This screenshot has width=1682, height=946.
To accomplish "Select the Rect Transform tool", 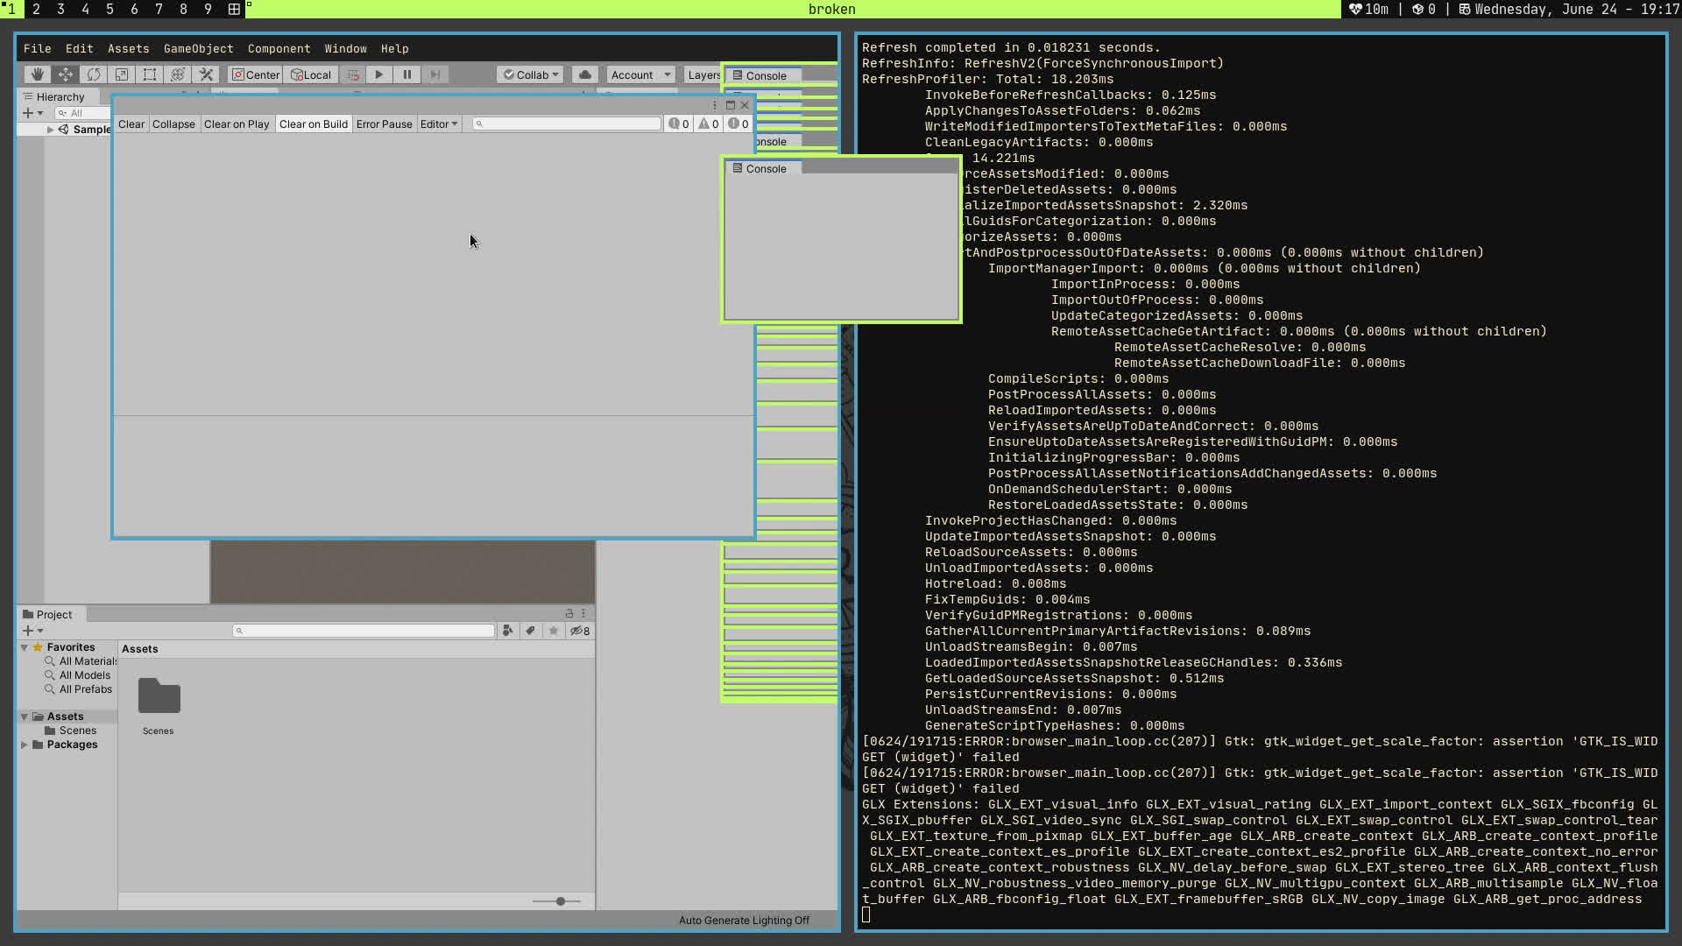I will click(150, 74).
